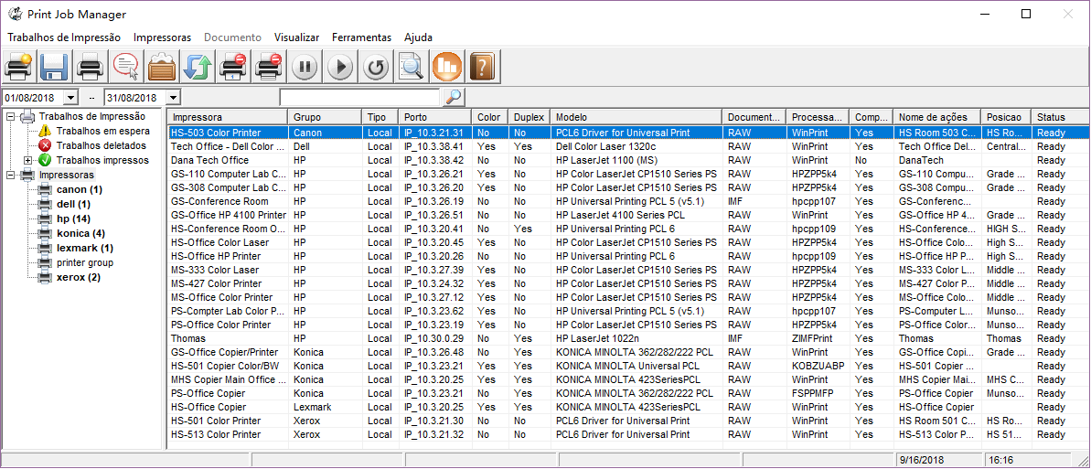Click processor cell KOBZUABP

tap(817, 366)
